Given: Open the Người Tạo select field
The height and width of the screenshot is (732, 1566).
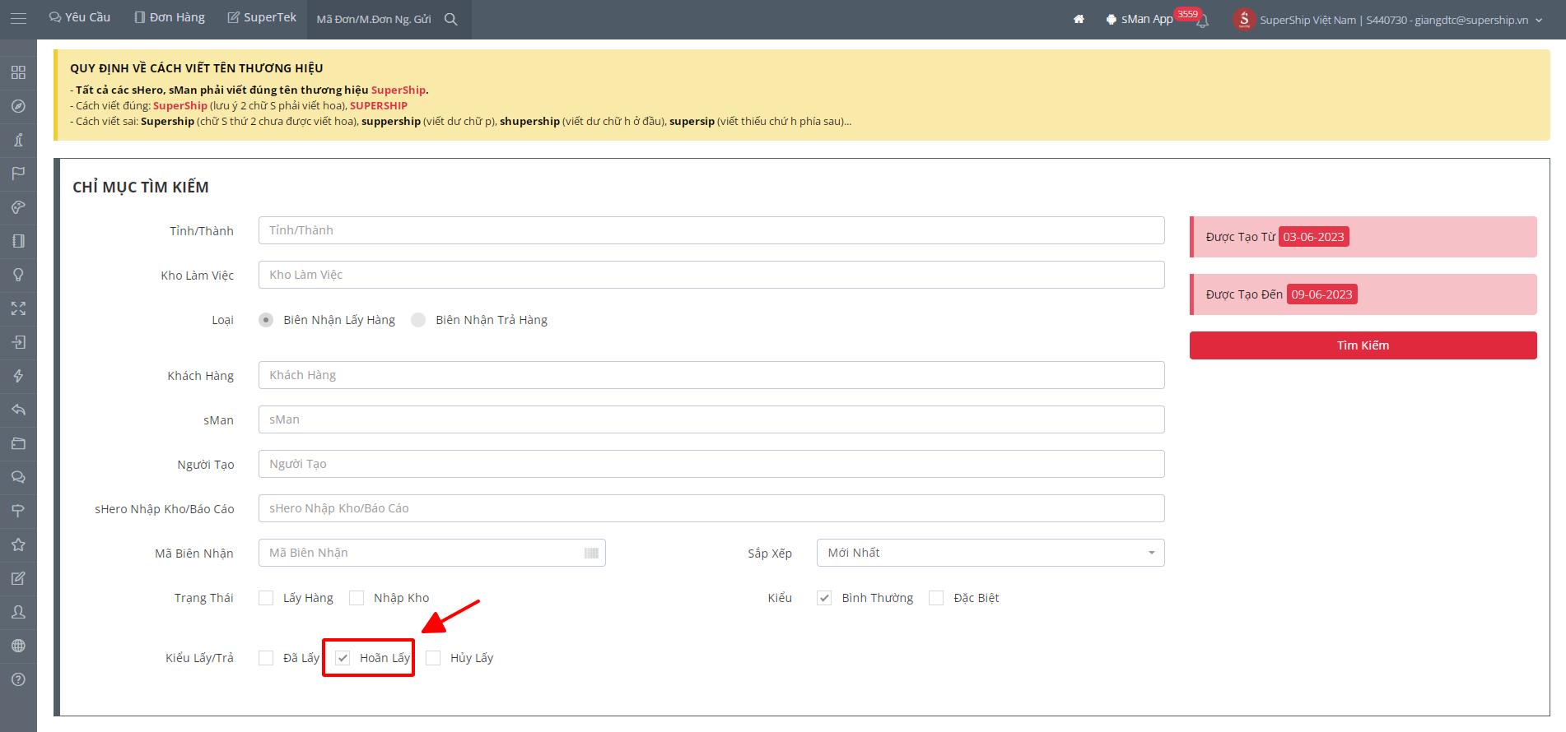Looking at the screenshot, I should tap(711, 464).
